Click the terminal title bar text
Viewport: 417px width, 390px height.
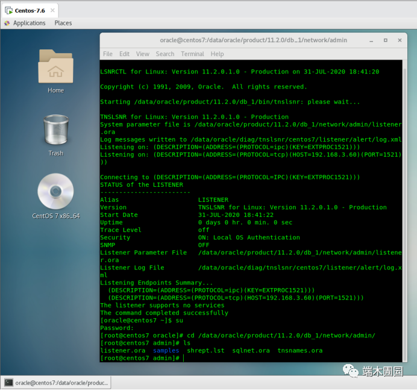(x=253, y=40)
